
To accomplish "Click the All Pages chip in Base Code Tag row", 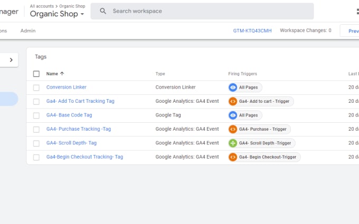I will [245, 115].
